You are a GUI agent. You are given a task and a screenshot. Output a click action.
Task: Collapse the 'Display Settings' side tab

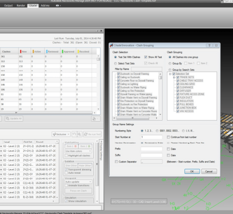click(101, 151)
